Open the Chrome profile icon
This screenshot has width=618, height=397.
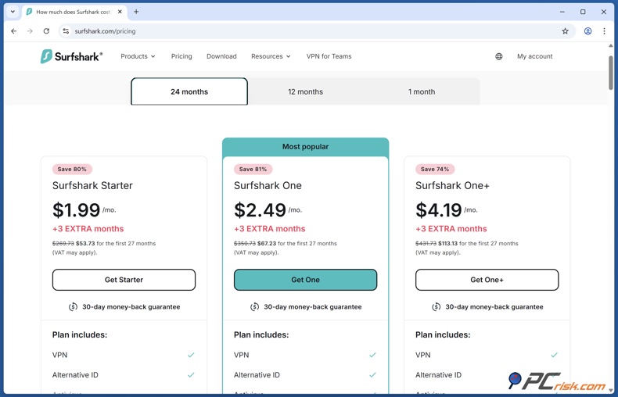tap(587, 31)
